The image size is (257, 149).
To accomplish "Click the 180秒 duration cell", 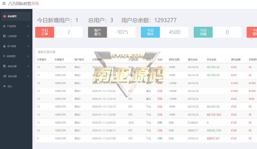I will click(x=172, y=115).
